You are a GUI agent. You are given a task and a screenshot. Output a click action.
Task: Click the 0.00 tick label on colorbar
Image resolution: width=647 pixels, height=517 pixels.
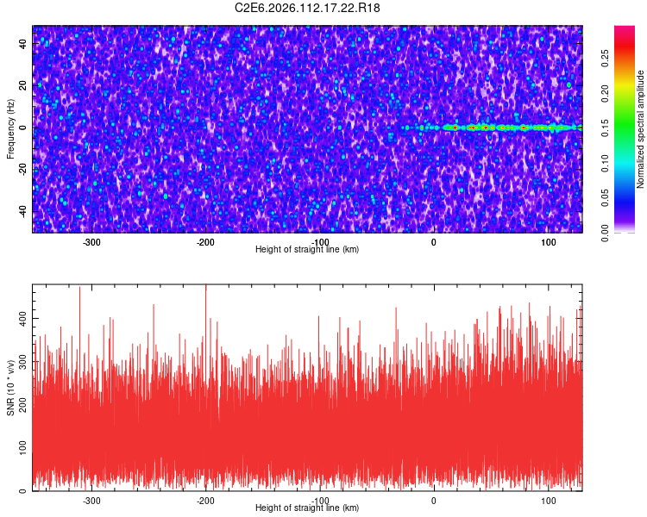pos(604,234)
